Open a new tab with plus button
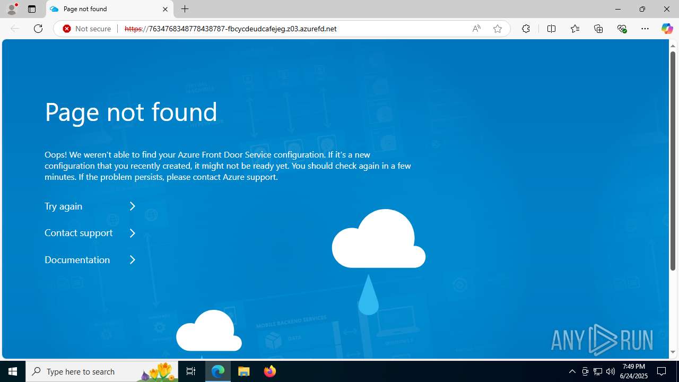The width and height of the screenshot is (679, 382). (185, 9)
